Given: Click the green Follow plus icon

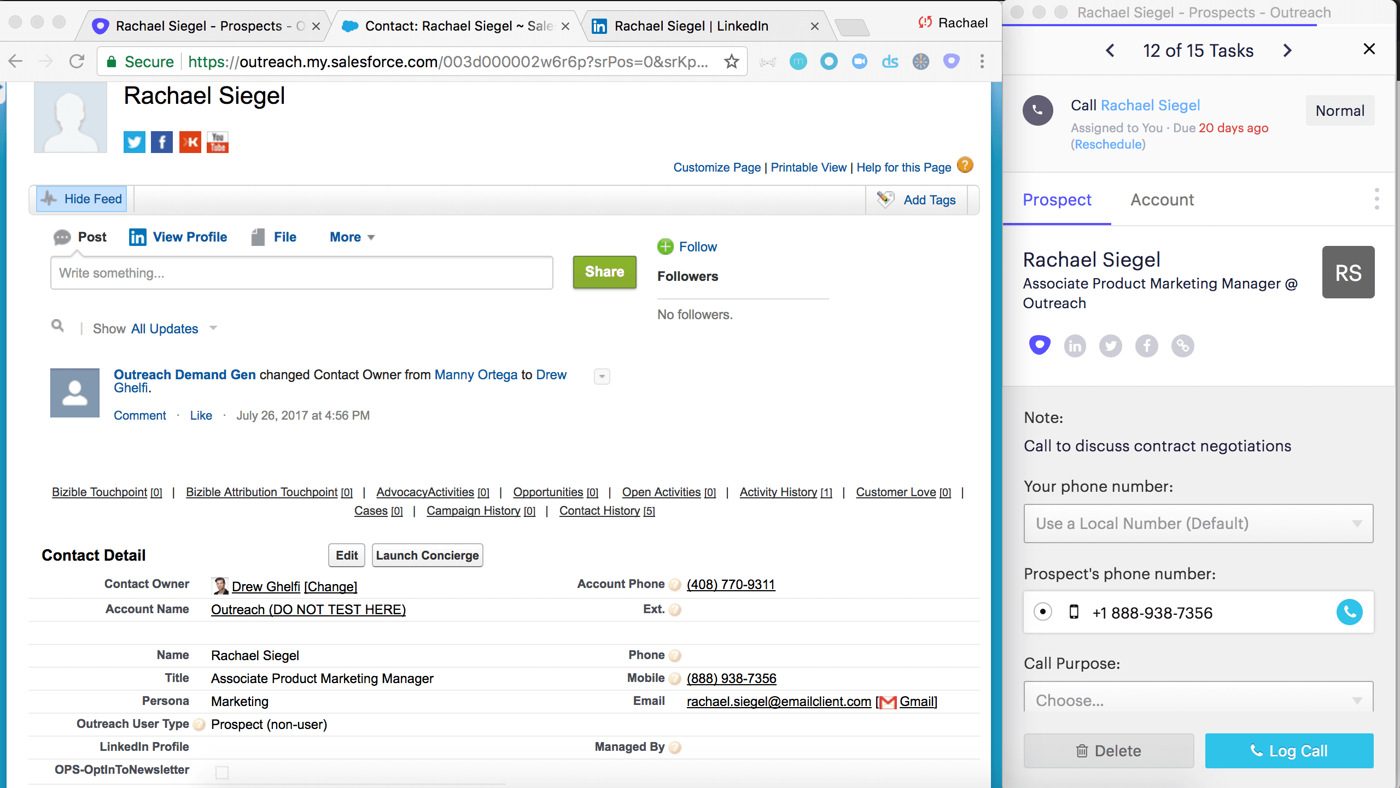Looking at the screenshot, I should (x=665, y=246).
